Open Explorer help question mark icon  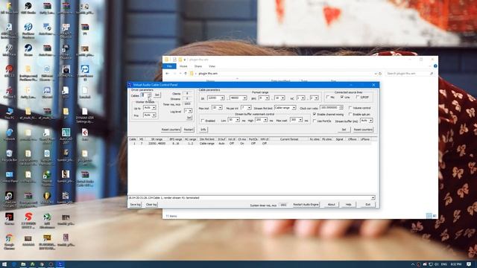(435, 66)
